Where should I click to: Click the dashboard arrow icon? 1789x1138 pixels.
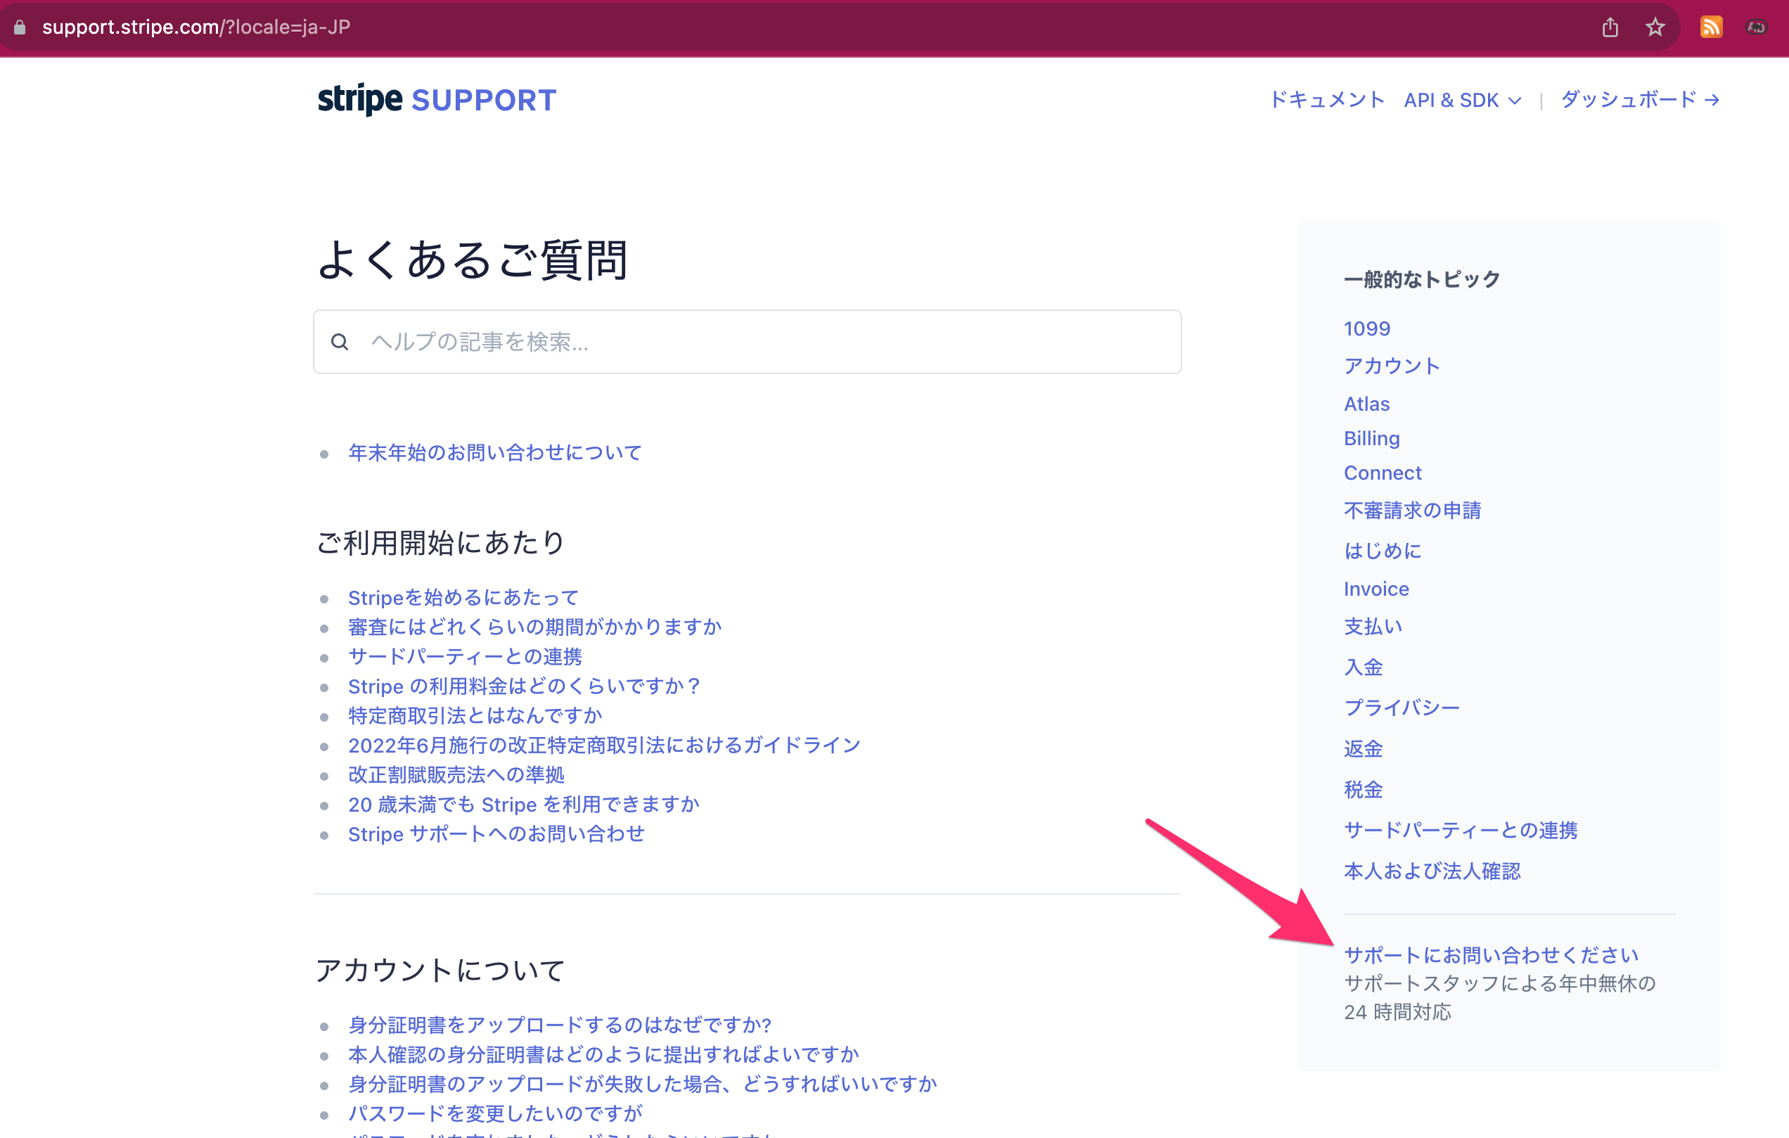[1712, 100]
